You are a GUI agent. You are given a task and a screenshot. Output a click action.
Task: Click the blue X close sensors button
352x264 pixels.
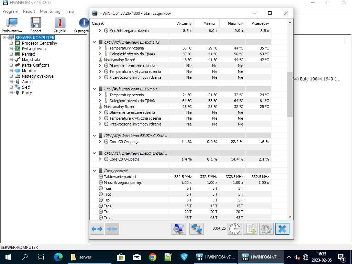point(282,229)
